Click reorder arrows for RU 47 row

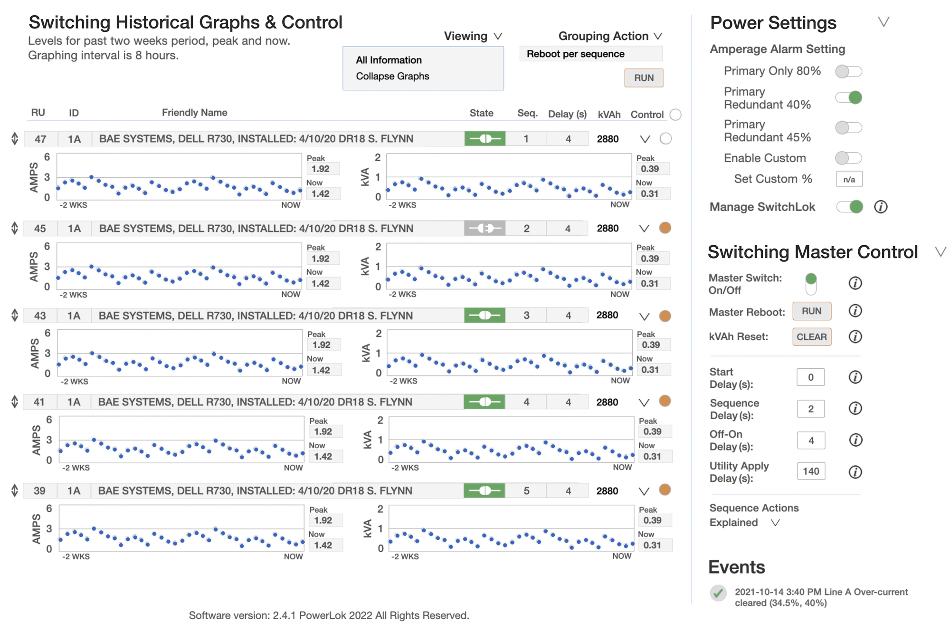(x=15, y=139)
